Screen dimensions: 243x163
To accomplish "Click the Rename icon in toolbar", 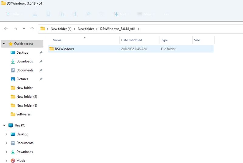I will [x=74, y=14].
